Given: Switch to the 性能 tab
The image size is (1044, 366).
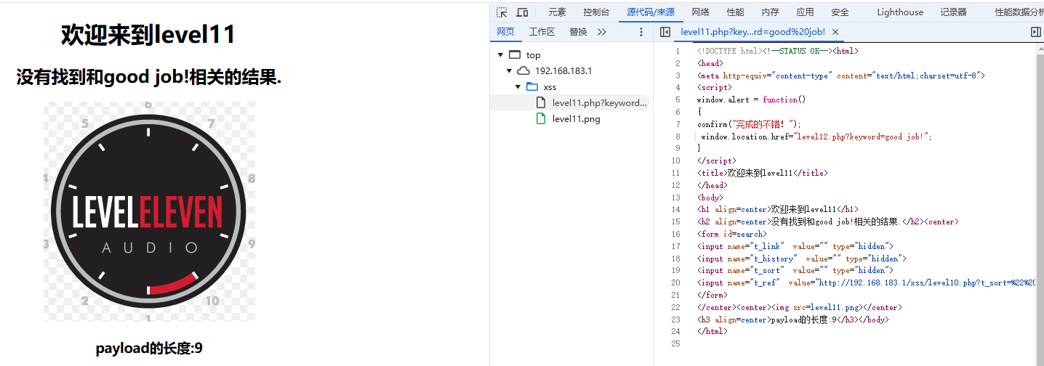Looking at the screenshot, I should (x=735, y=12).
